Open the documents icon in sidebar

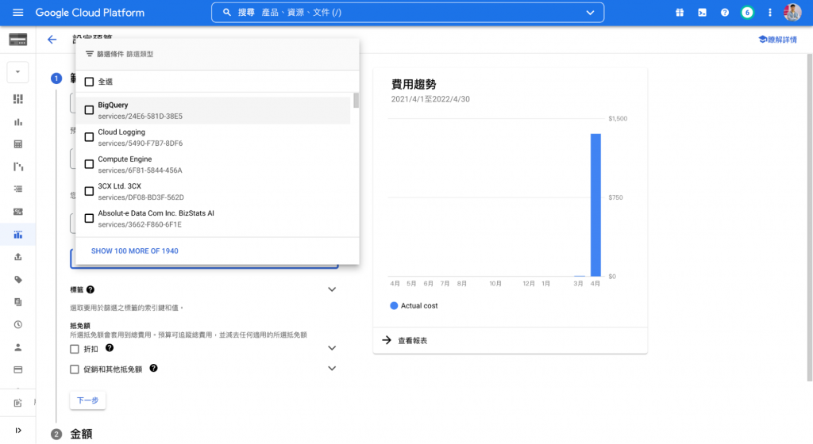[18, 302]
